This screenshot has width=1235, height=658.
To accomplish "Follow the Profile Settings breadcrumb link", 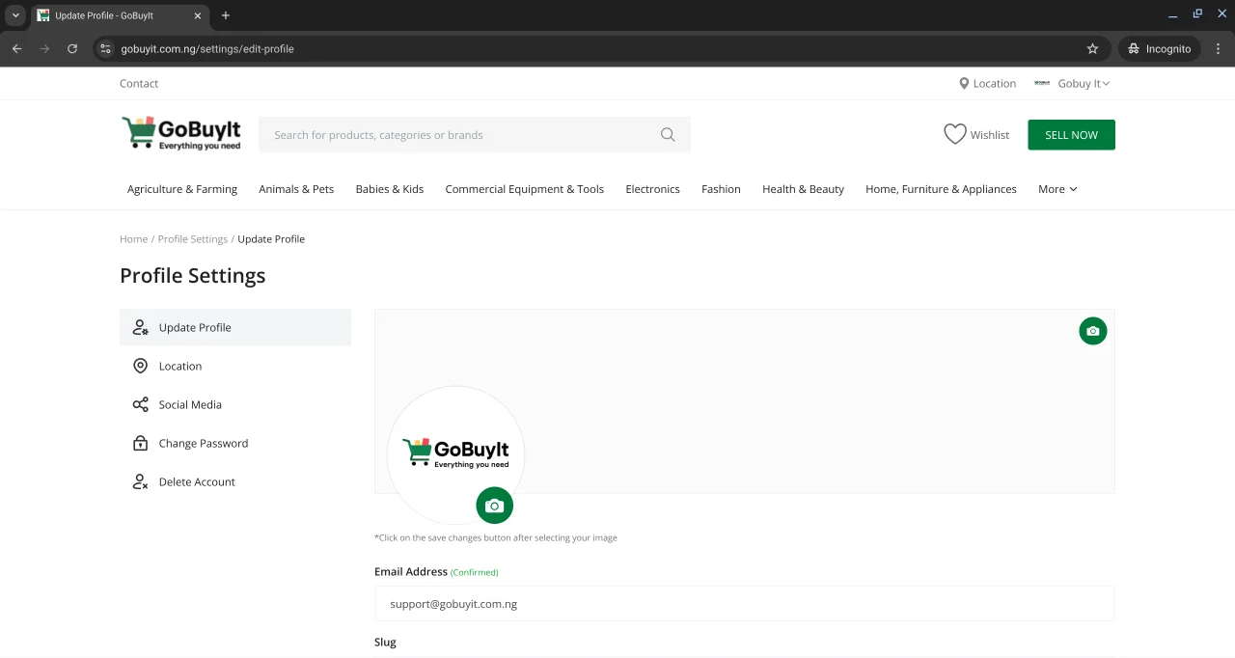I will click(193, 239).
